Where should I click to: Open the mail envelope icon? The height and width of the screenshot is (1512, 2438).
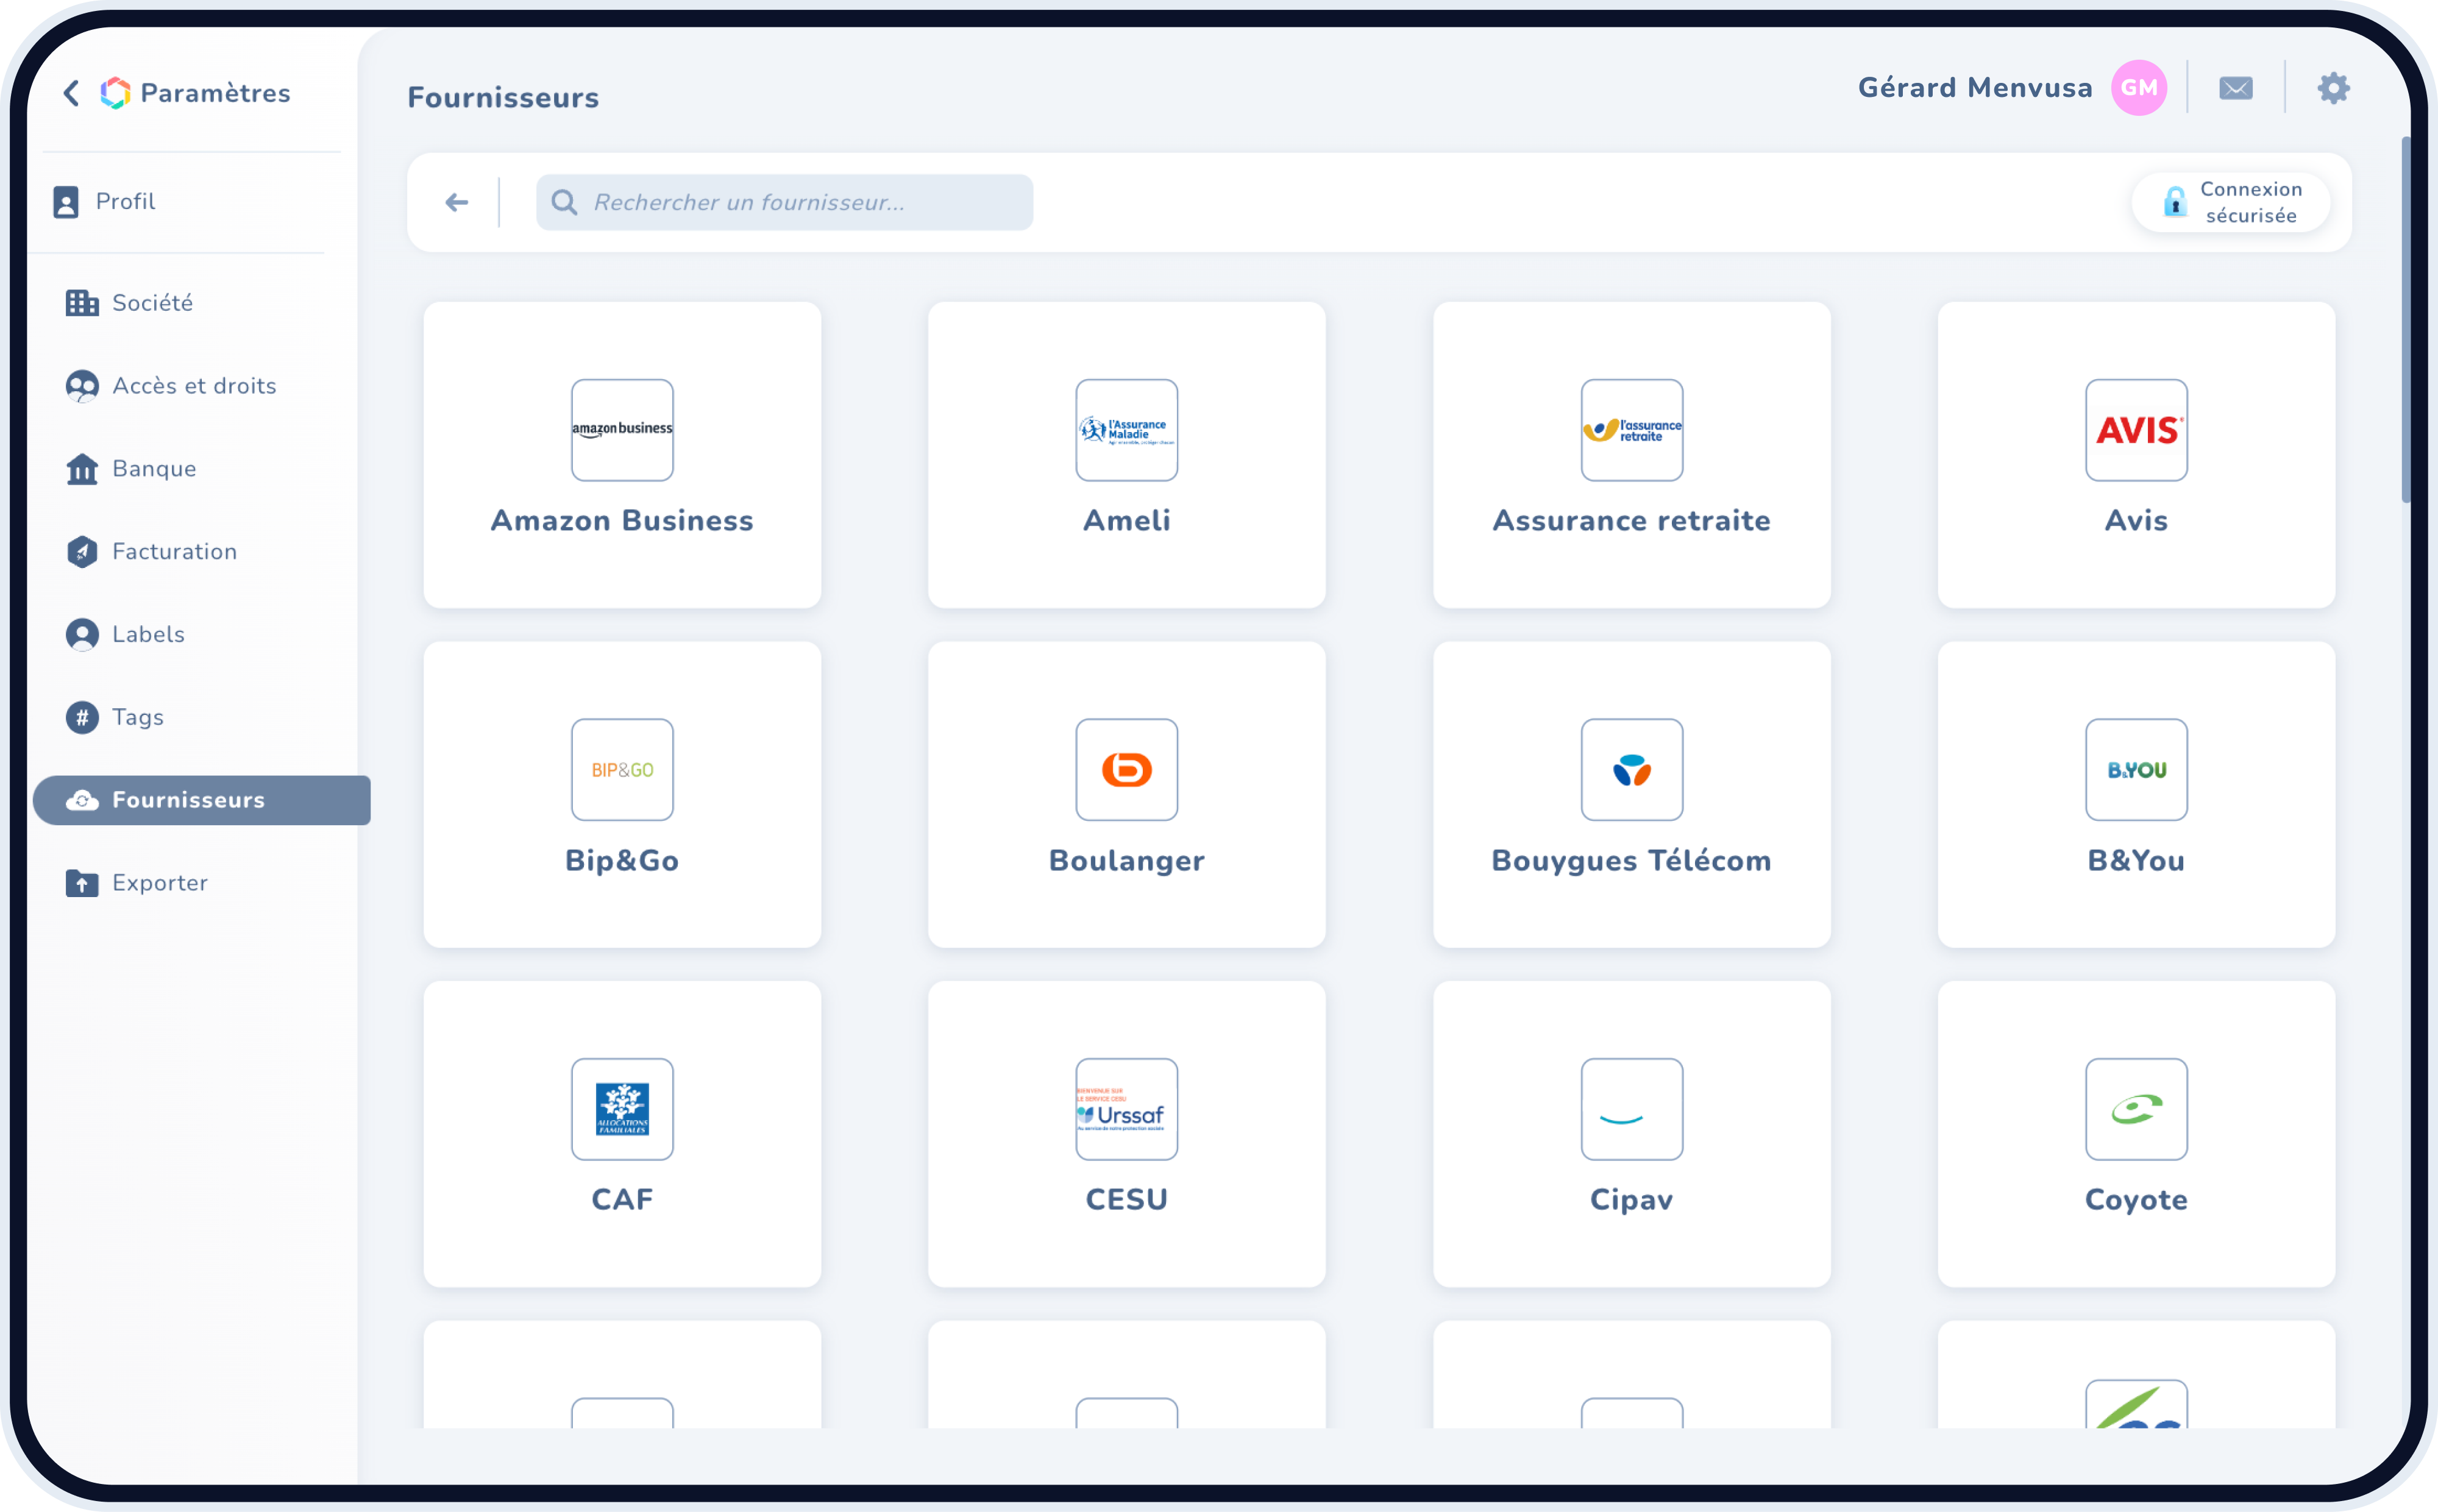2235,88
